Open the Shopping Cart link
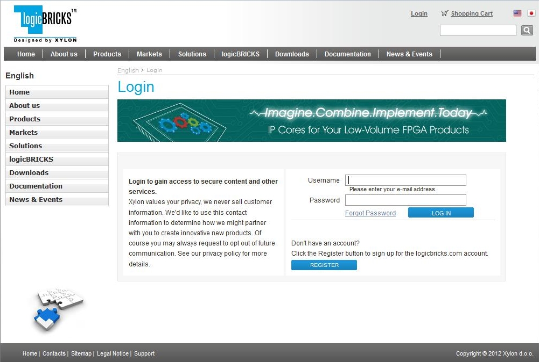 472,13
